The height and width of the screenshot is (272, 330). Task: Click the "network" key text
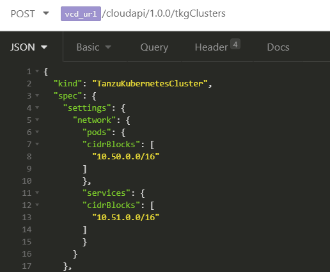[94, 120]
